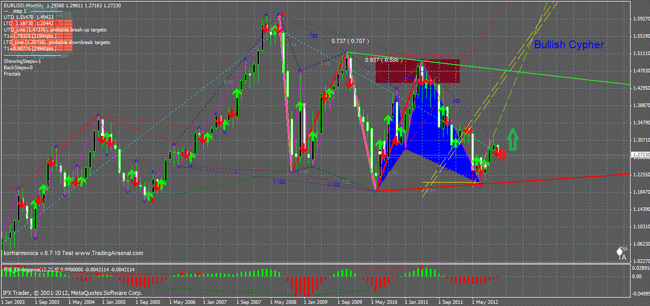Click the white TA icon in the bottom-right corner

(x=622, y=254)
